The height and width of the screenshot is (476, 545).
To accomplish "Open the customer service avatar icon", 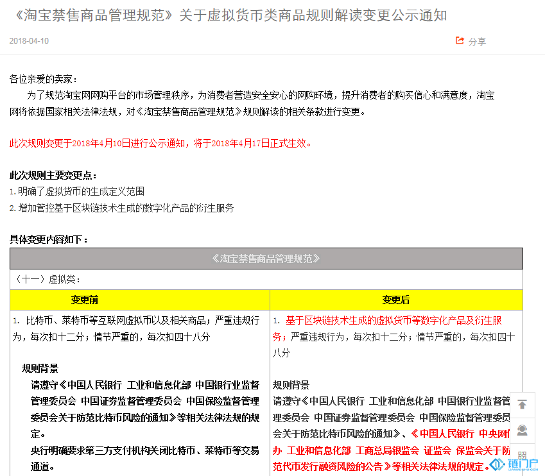I will pyautogui.click(x=522, y=430).
